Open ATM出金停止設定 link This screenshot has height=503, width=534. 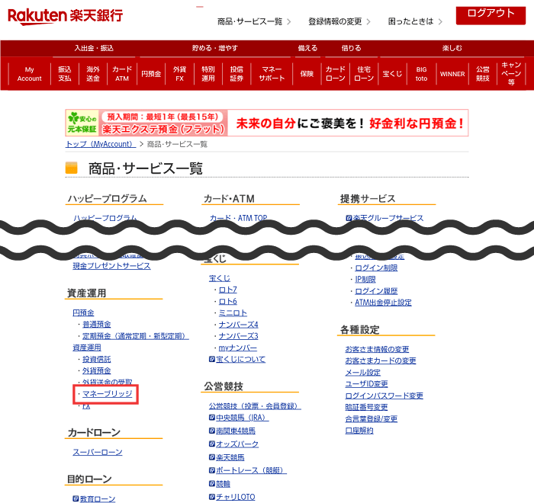383,303
